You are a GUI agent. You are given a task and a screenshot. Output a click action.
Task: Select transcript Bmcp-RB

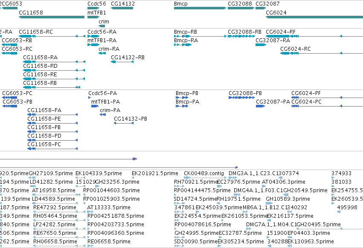[186, 32]
